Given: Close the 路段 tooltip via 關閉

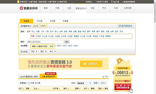Looking at the screenshot, I should (x=51, y=46).
